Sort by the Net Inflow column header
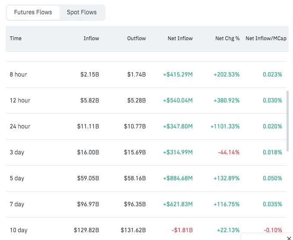Viewport: 293px width, 240px height. [180, 38]
